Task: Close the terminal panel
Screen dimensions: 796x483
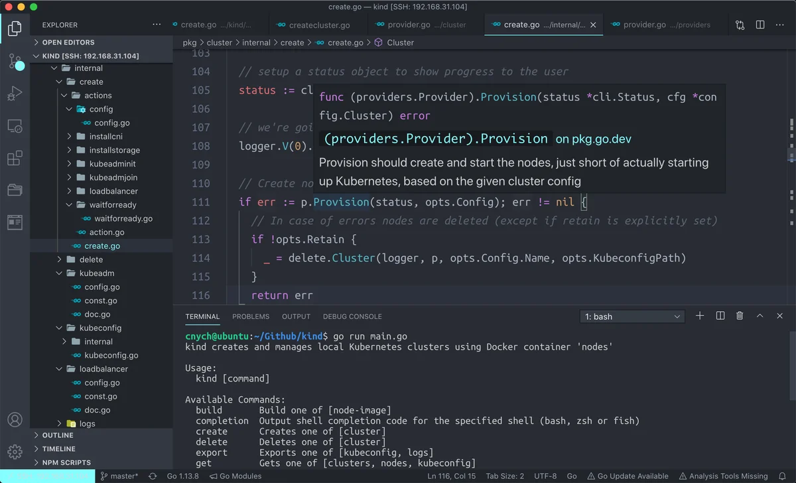Action: [x=780, y=316]
